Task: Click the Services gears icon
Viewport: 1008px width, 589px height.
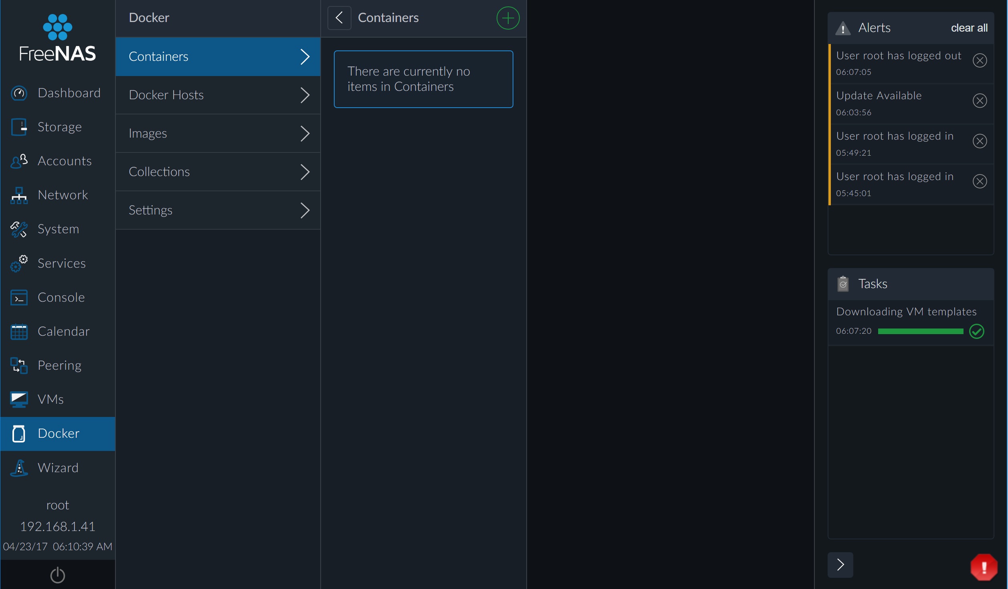Action: 19,264
